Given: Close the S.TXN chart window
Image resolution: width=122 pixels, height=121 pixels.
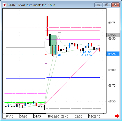Looking at the screenshot, I should (x=115, y=5).
